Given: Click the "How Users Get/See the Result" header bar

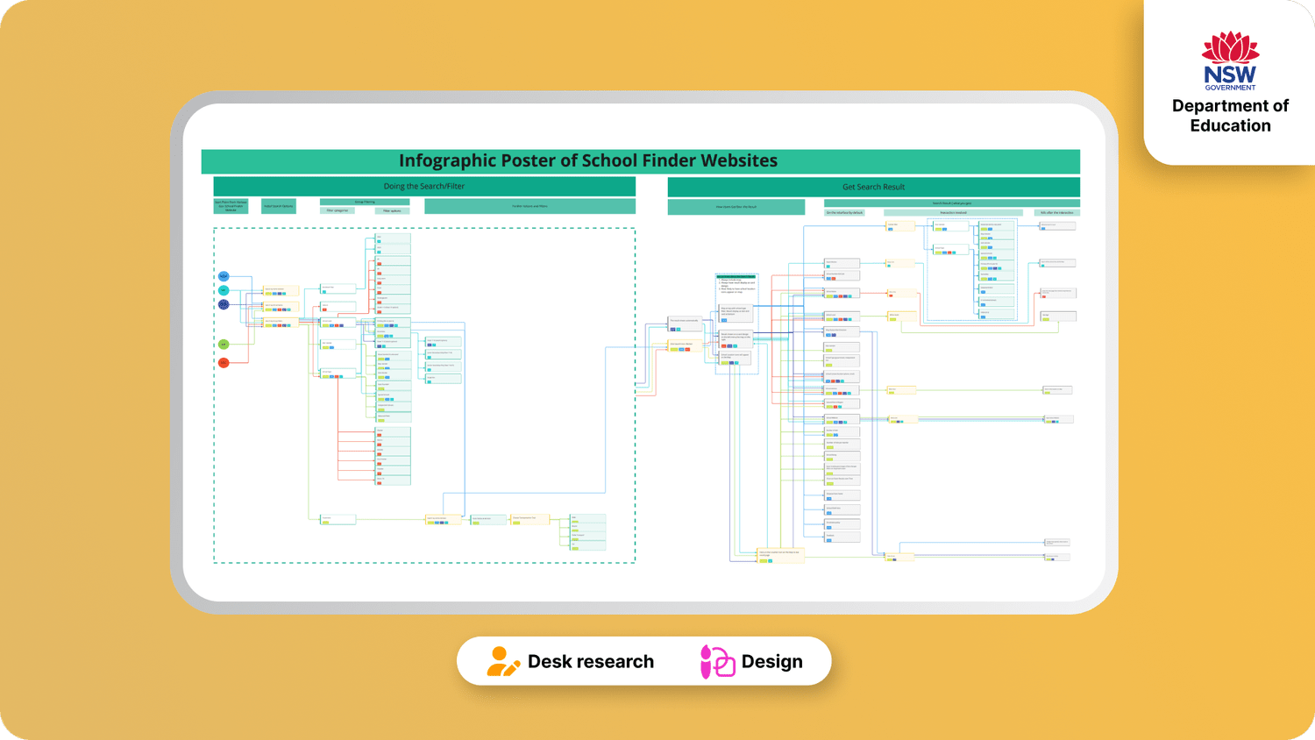Looking at the screenshot, I should pyautogui.click(x=736, y=207).
